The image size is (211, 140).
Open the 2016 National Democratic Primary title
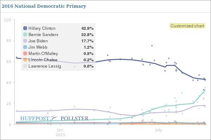tap(43, 7)
